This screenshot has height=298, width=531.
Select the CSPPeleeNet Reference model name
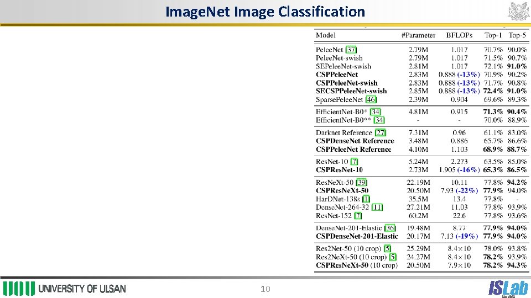pos(353,150)
